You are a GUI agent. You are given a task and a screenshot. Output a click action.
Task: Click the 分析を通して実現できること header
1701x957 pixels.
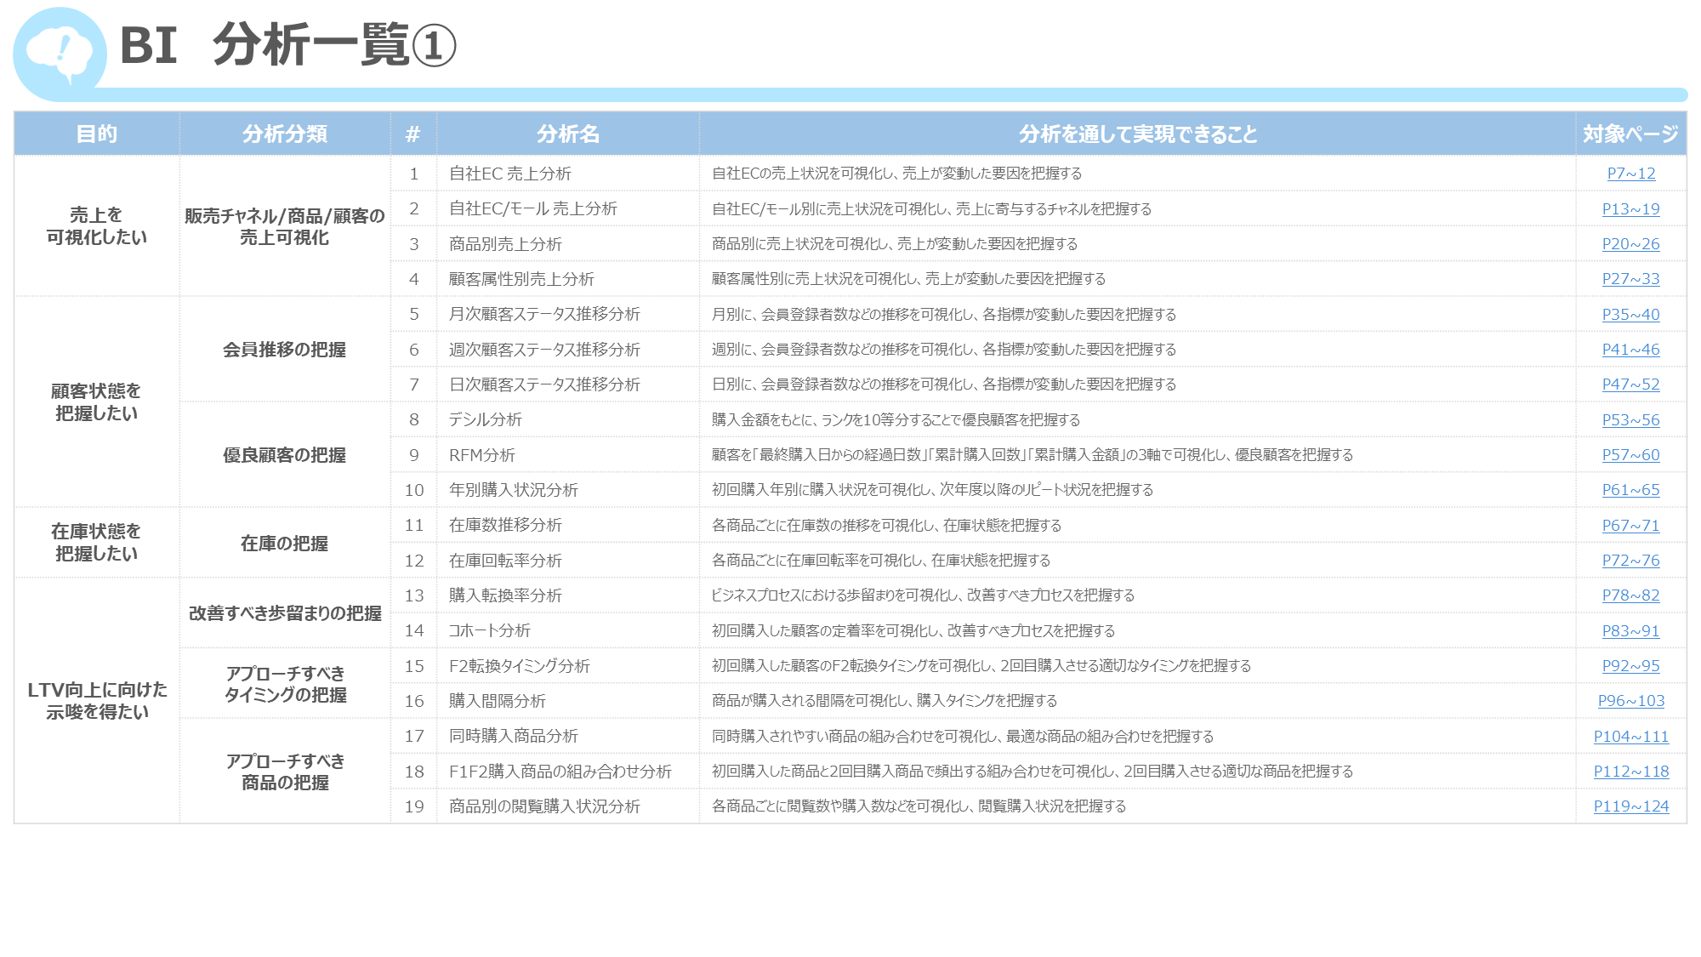tap(1138, 134)
